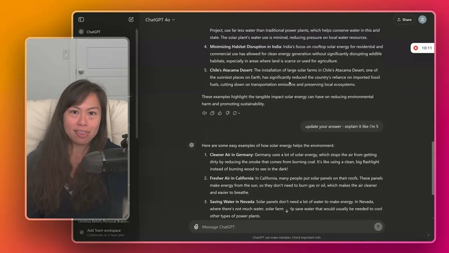Give thumbs up to the response

click(220, 113)
